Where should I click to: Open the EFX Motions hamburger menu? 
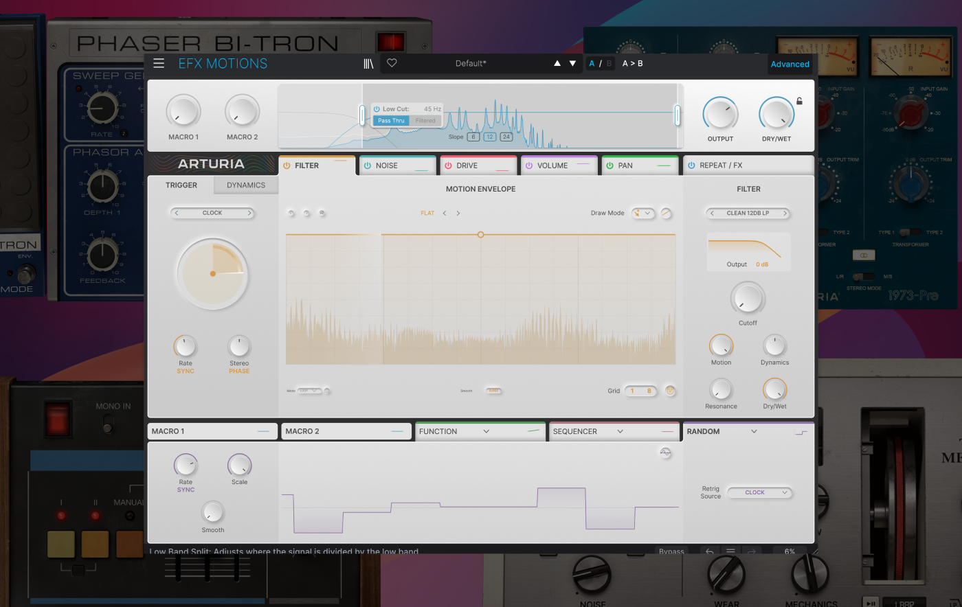(159, 63)
